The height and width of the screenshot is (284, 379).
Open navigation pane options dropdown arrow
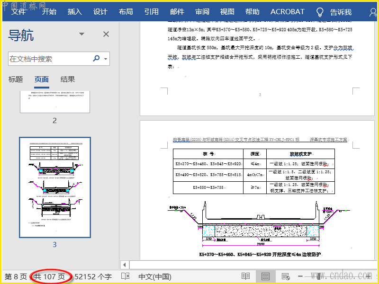(81, 34)
